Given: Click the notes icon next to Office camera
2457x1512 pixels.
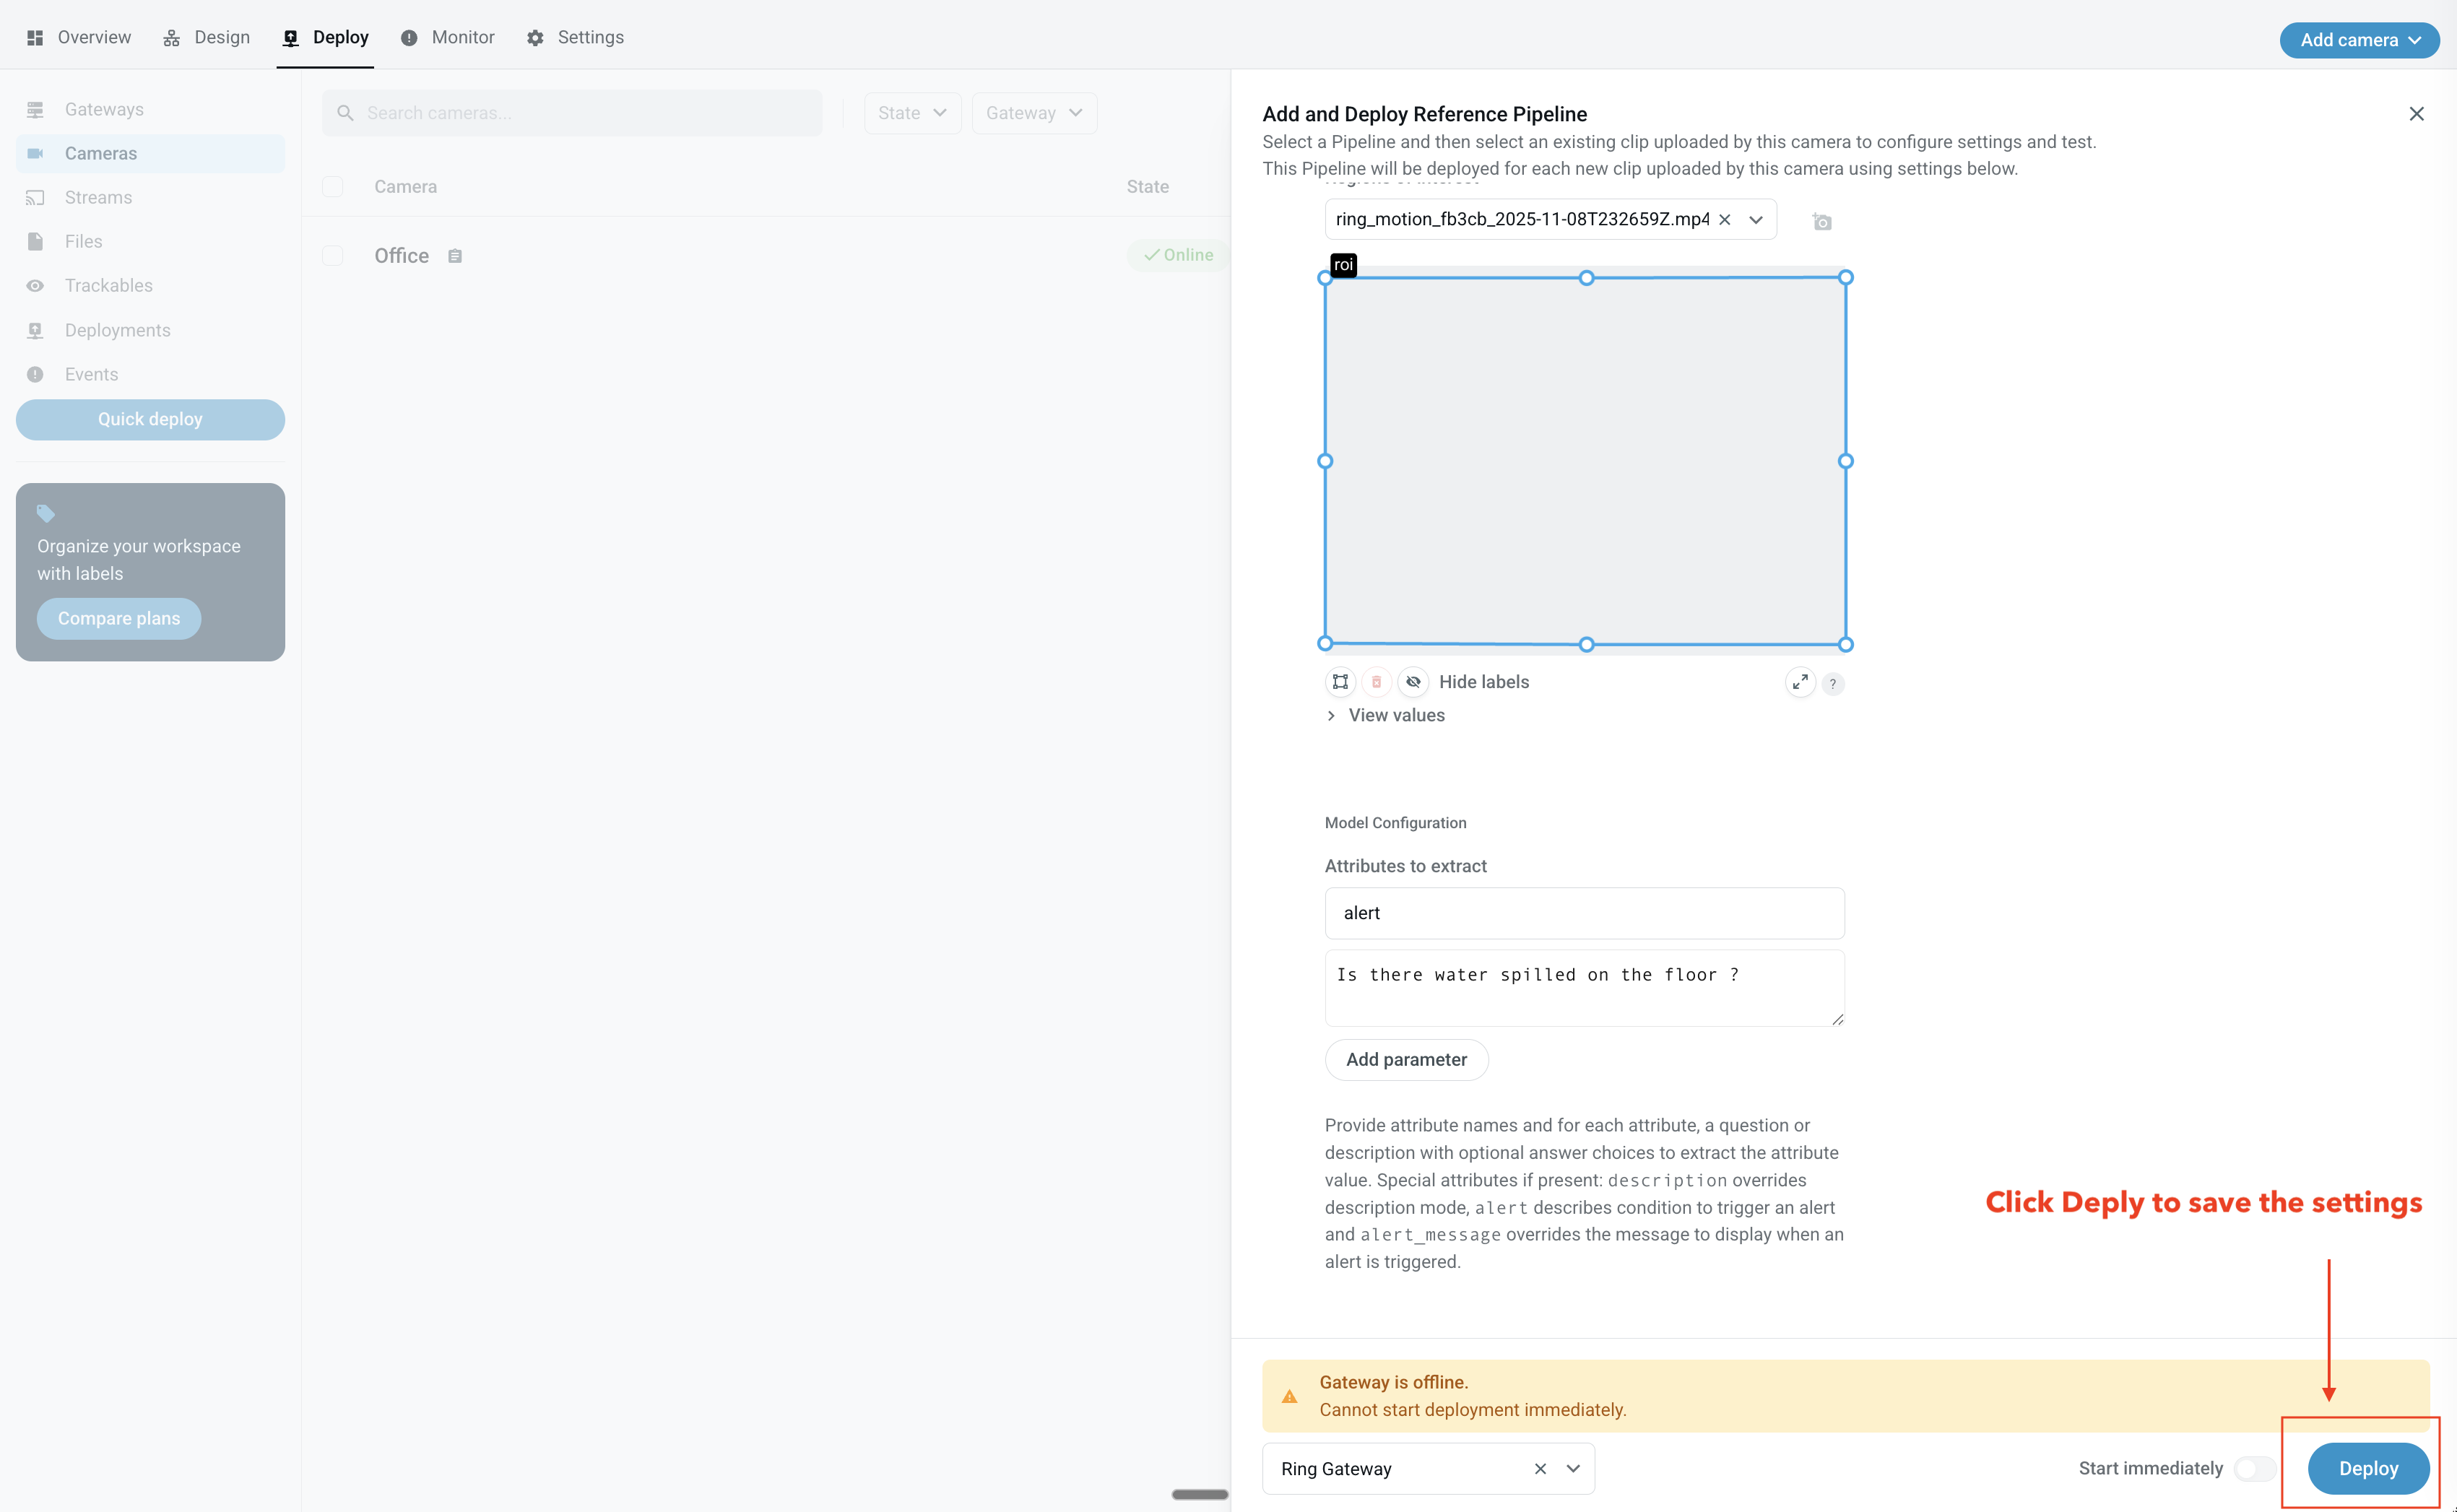Looking at the screenshot, I should (455, 256).
